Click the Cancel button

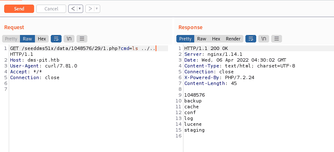tap(51, 9)
